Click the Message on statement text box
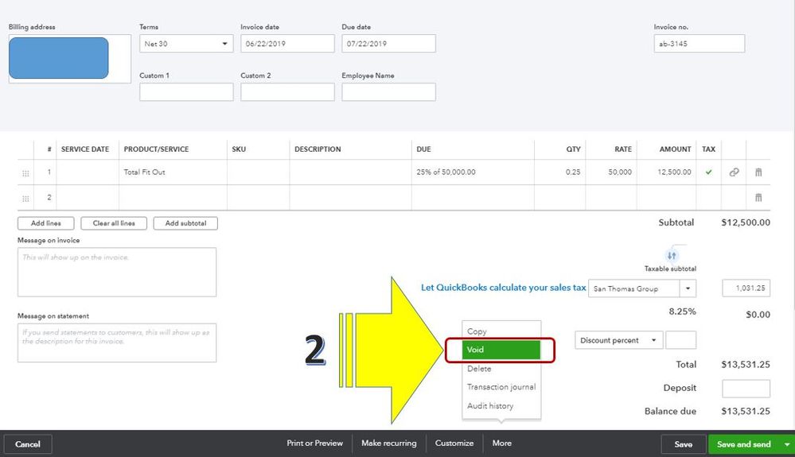The height and width of the screenshot is (457, 795). coord(117,343)
